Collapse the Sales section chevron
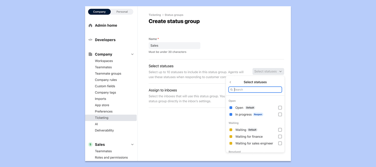Screen dimensions: 376x167 [132, 145]
